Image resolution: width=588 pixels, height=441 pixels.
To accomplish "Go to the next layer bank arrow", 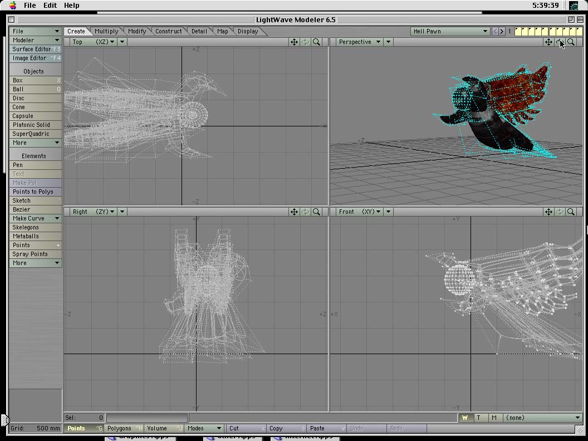I will 502,32.
